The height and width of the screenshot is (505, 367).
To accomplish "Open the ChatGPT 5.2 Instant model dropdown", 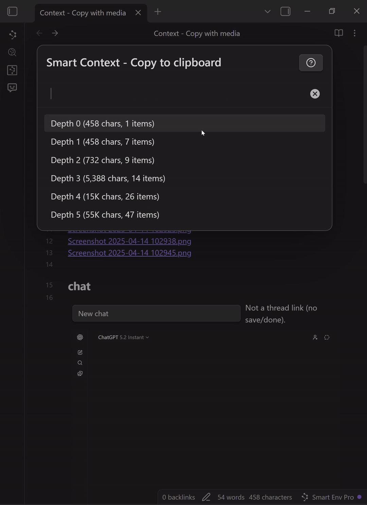I will click(x=124, y=337).
